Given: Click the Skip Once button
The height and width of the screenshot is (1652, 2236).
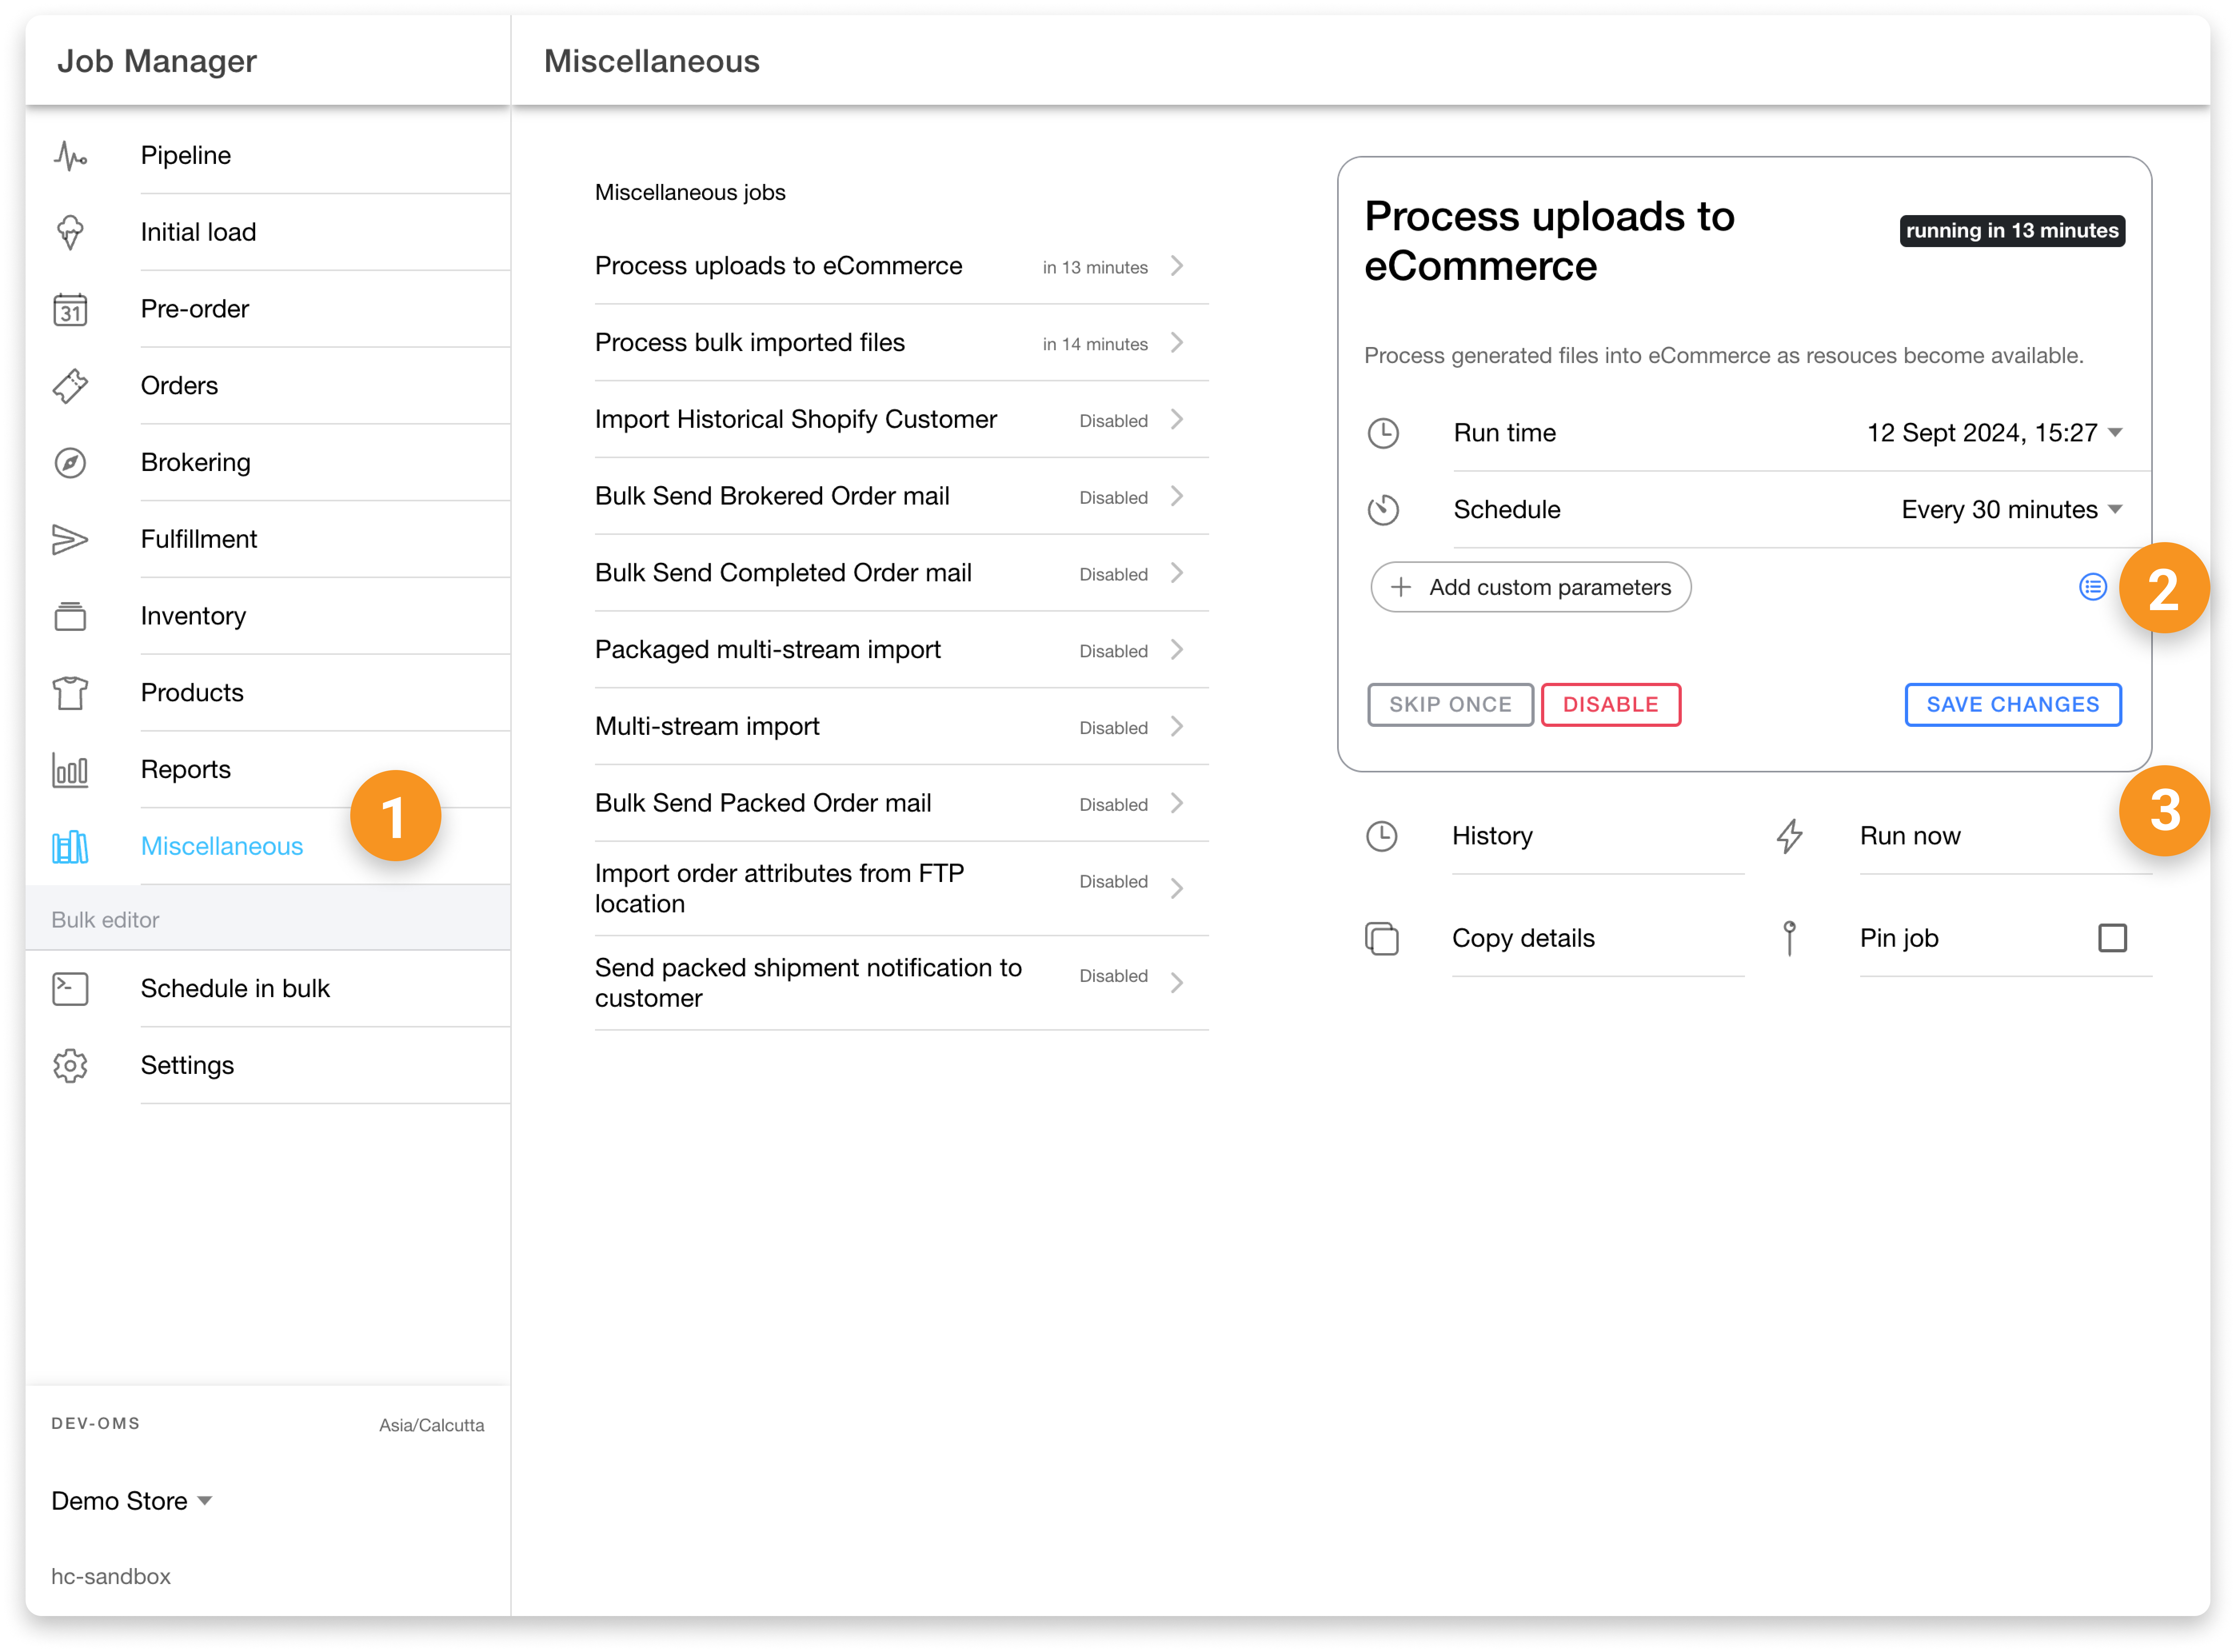Looking at the screenshot, I should (1449, 705).
